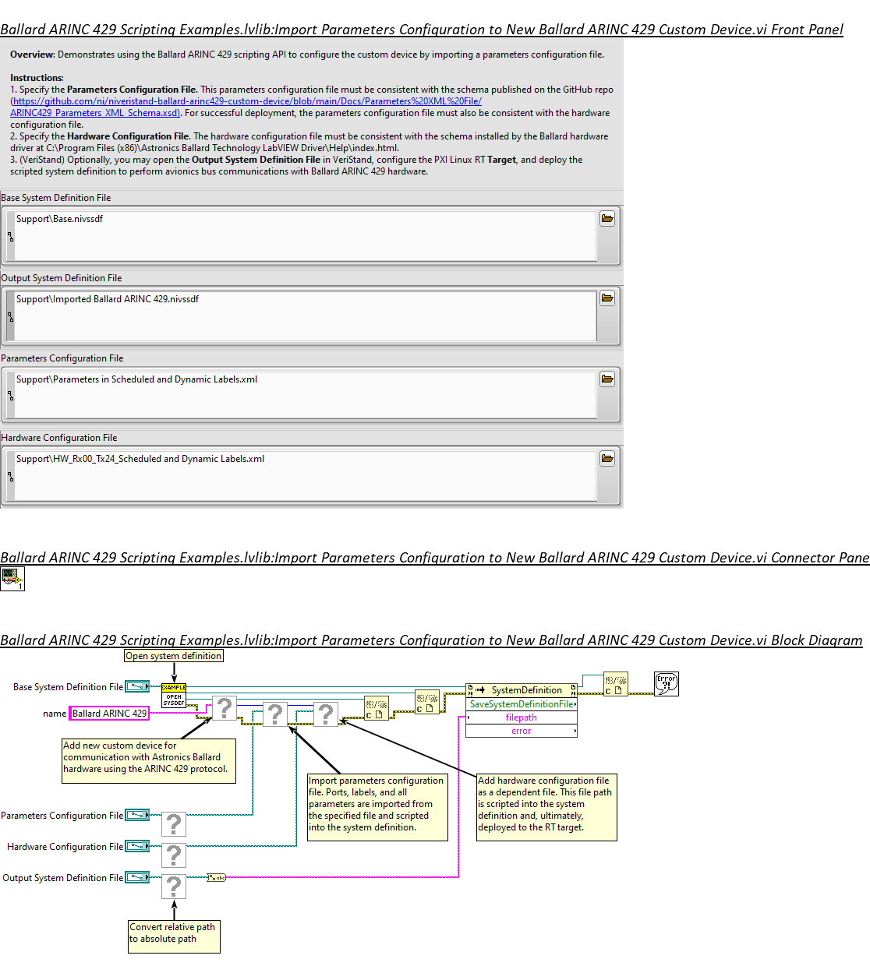Click the SystemDefinition invoke node header
Image resolution: width=870 pixels, height=973 pixels.
(522, 690)
